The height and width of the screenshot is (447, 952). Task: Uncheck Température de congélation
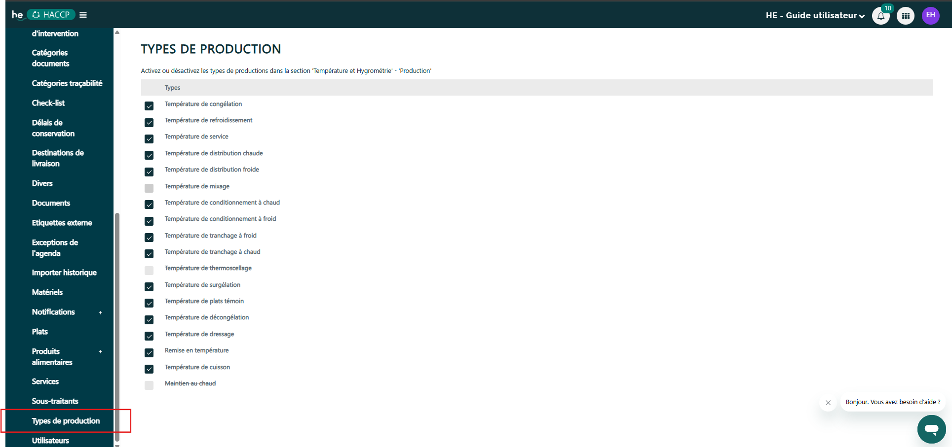coord(149,106)
